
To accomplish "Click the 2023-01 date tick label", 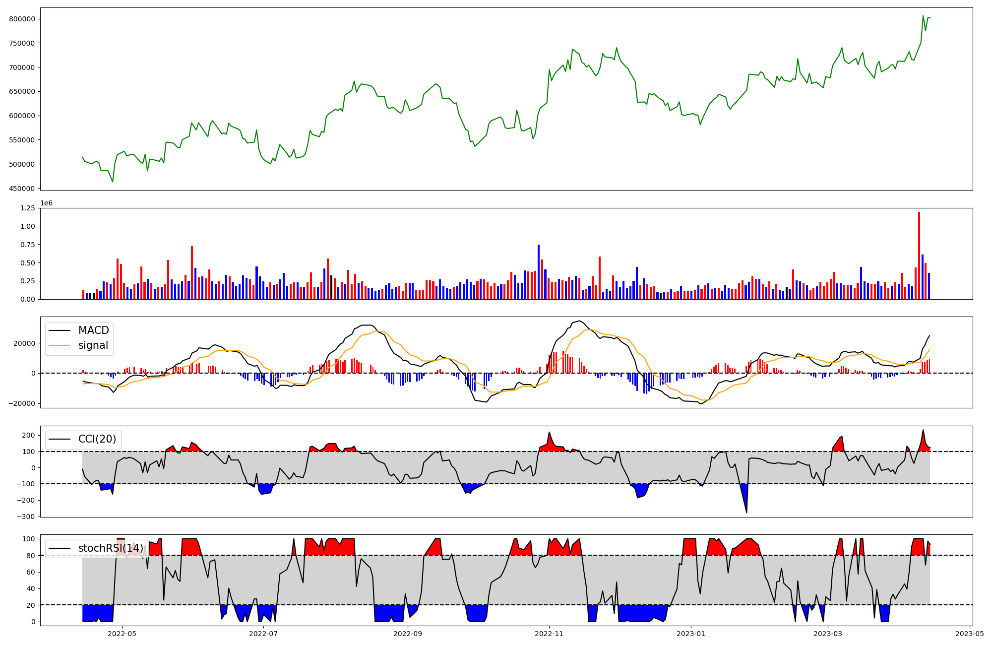I will (691, 633).
